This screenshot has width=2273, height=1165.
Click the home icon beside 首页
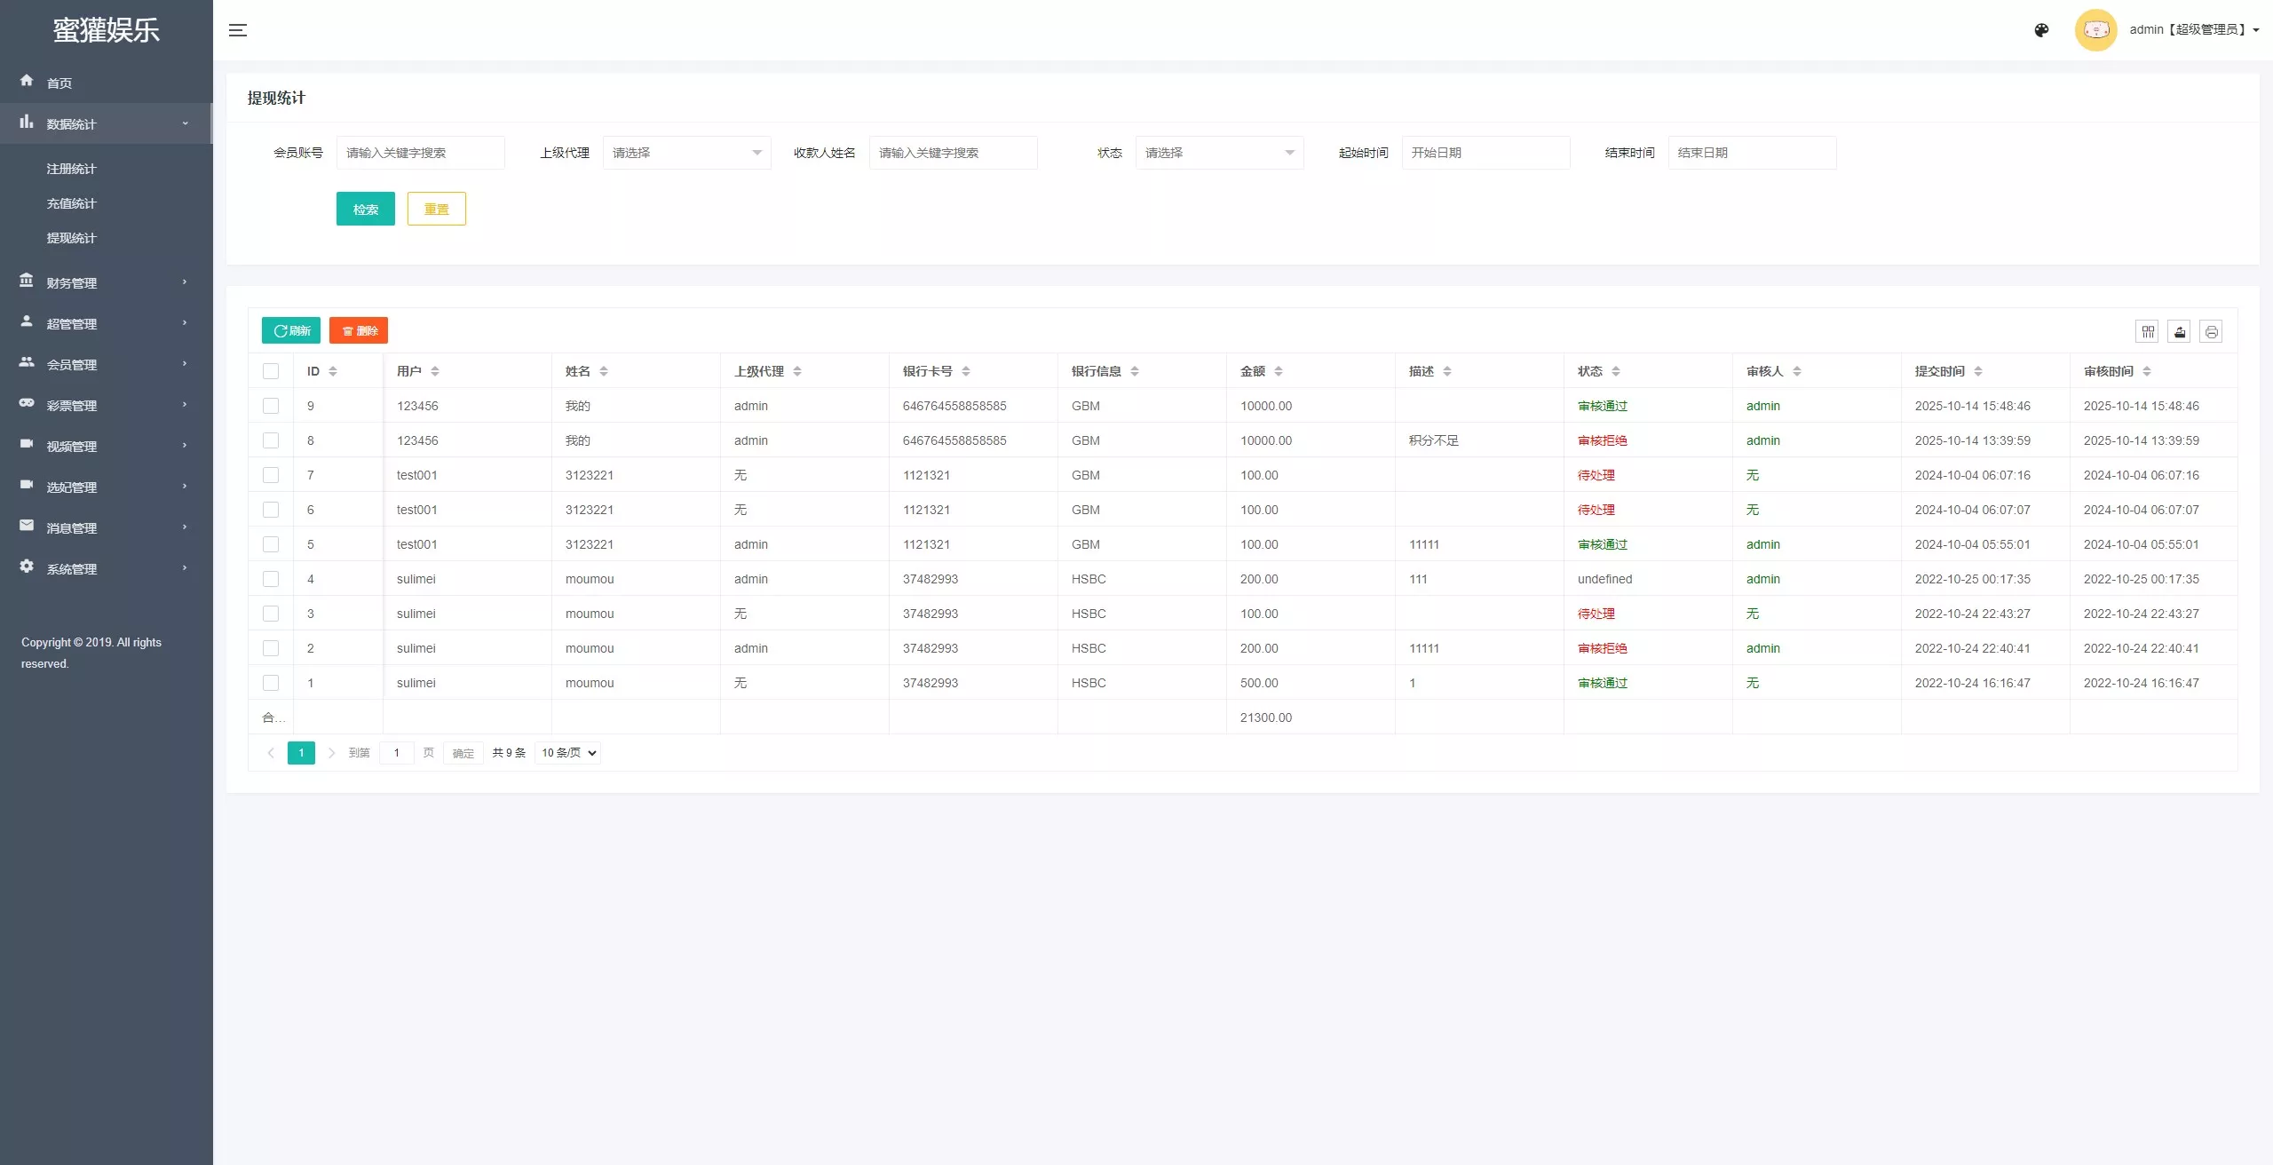tap(27, 81)
